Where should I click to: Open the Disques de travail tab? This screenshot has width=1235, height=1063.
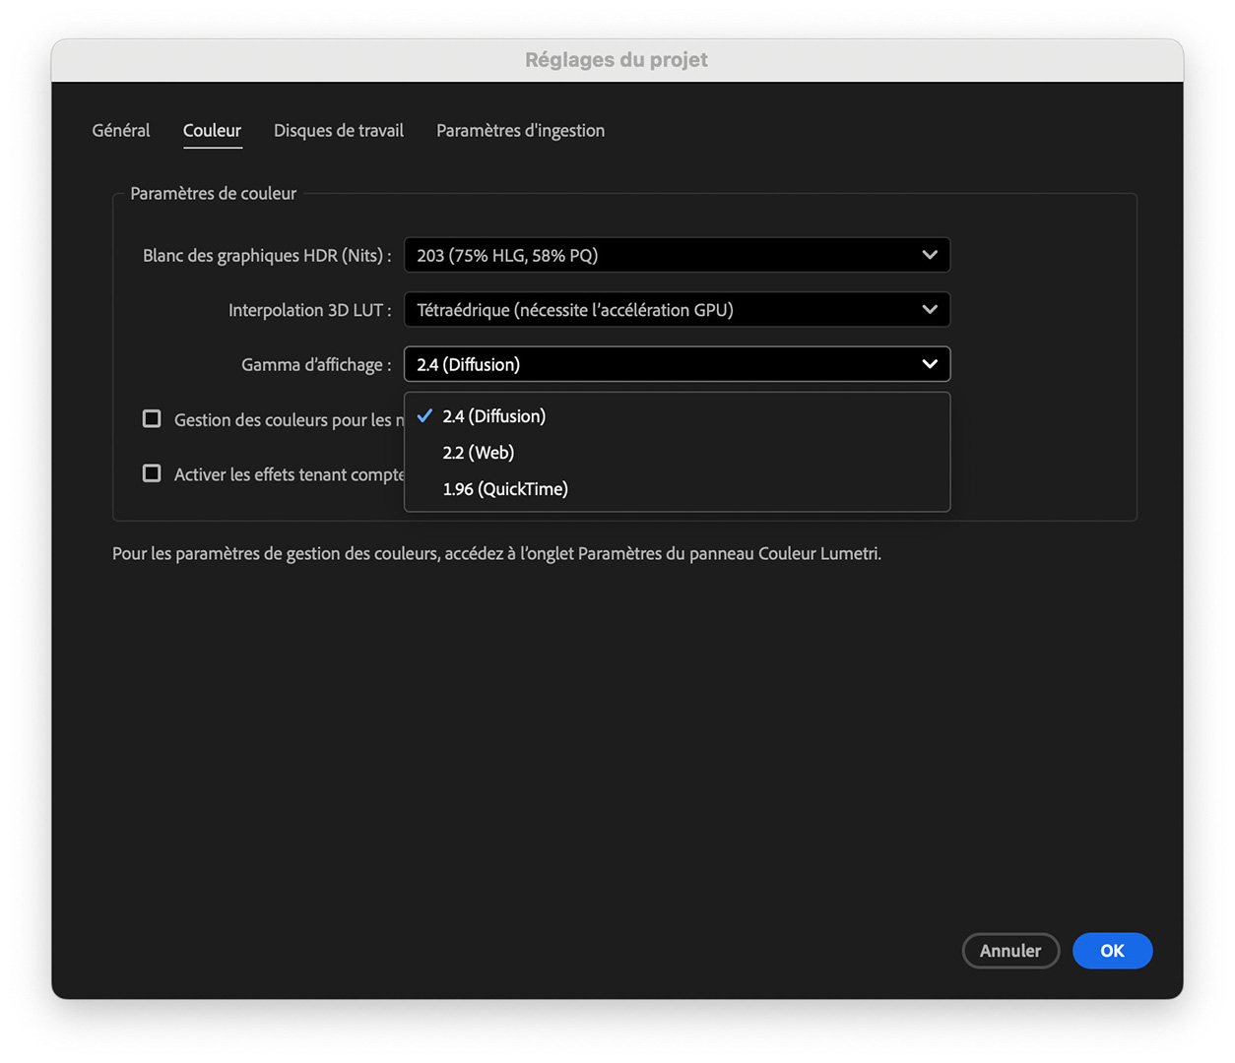pyautogui.click(x=338, y=131)
